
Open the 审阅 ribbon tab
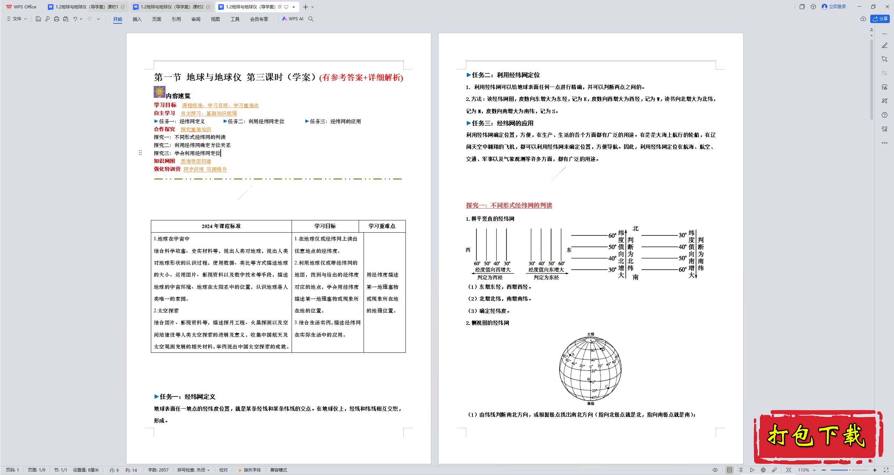(x=196, y=19)
